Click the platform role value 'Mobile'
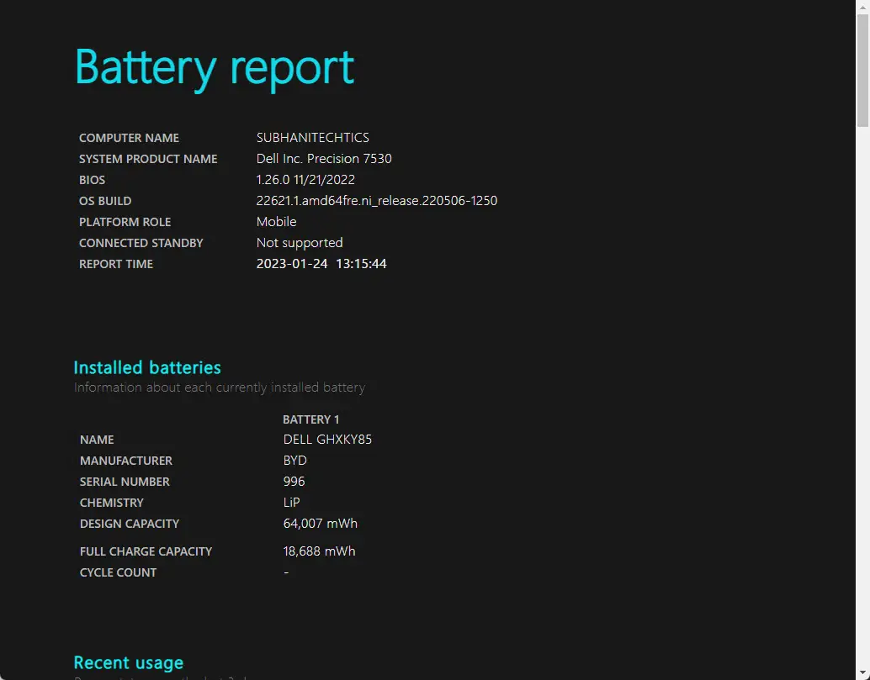Image resolution: width=870 pixels, height=680 pixels. [x=276, y=222]
